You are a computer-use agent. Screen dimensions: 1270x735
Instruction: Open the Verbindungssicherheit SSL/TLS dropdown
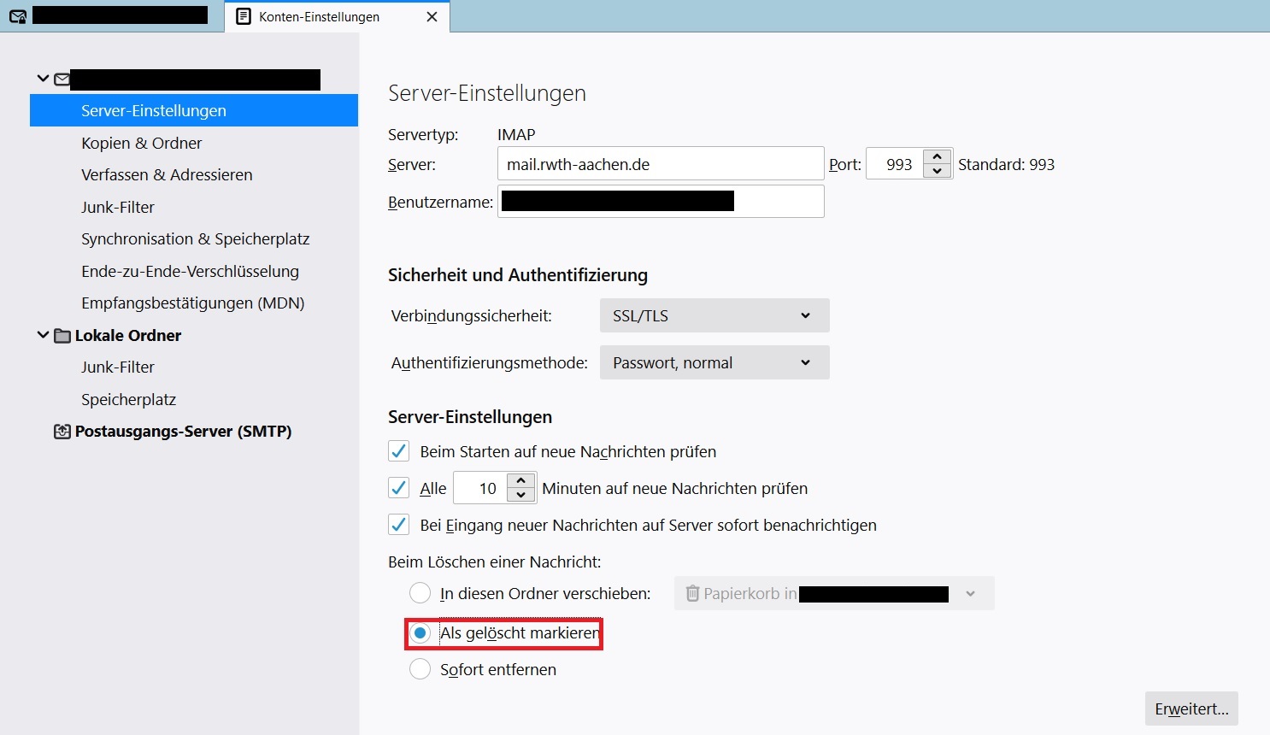tap(714, 315)
